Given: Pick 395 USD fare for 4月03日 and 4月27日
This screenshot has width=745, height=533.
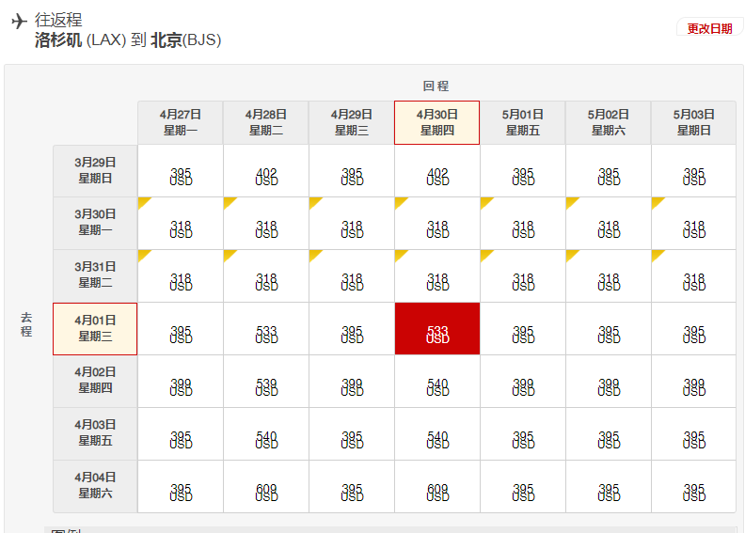Looking at the screenshot, I should pyautogui.click(x=181, y=434).
